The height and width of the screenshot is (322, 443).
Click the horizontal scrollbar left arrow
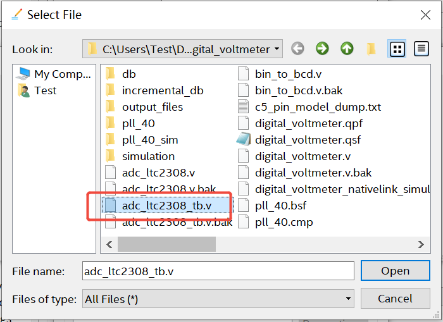coord(109,244)
